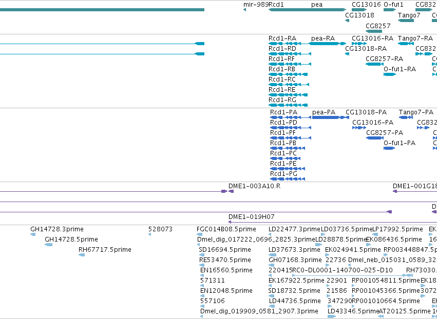Image resolution: width=437 pixels, height=319 pixels.
Task: Click the RE53470.5prime EST label
Action: [x=225, y=260]
